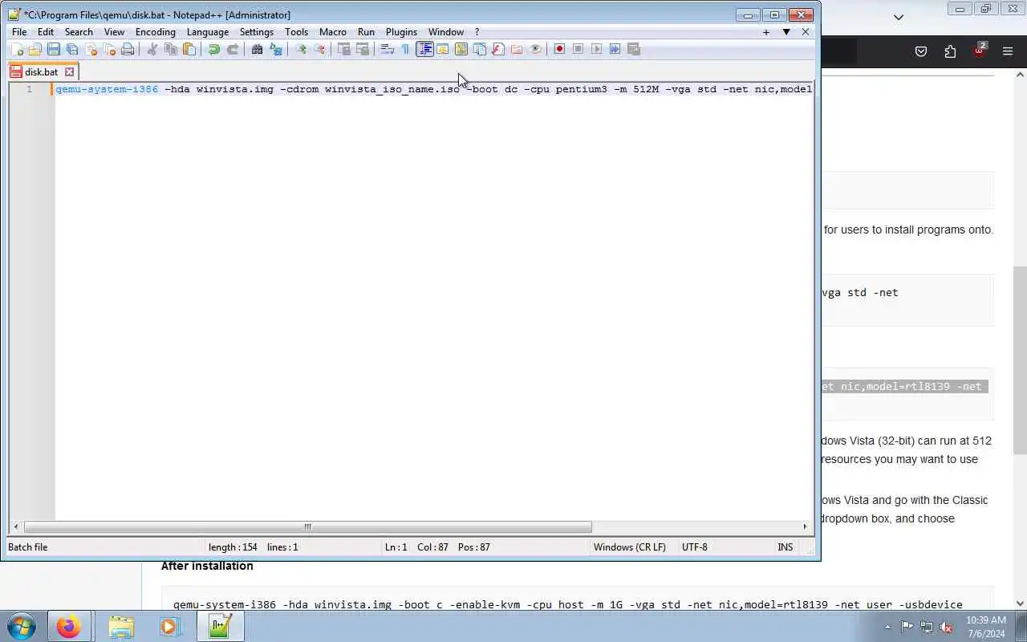
Task: Open the Encoding menu
Action: [x=155, y=32]
